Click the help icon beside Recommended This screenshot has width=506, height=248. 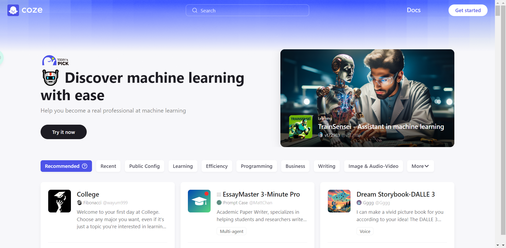(85, 166)
